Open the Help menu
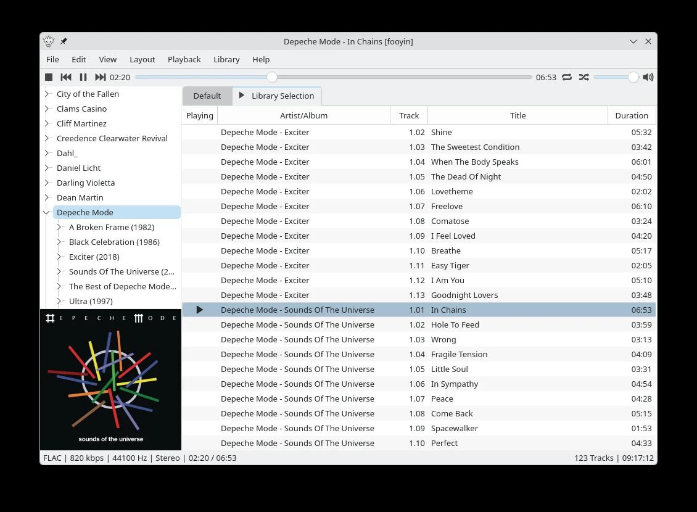Screen dimensions: 697x512 261,60
